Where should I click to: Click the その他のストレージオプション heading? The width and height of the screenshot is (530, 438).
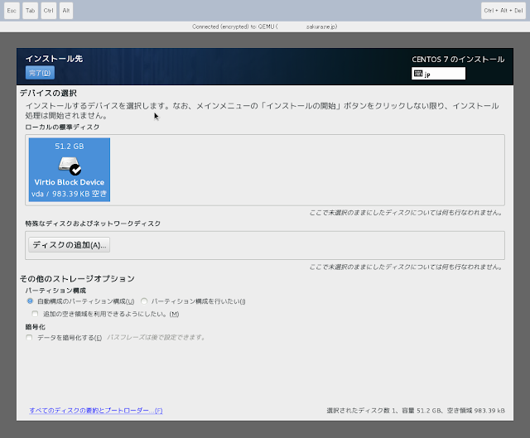77,278
